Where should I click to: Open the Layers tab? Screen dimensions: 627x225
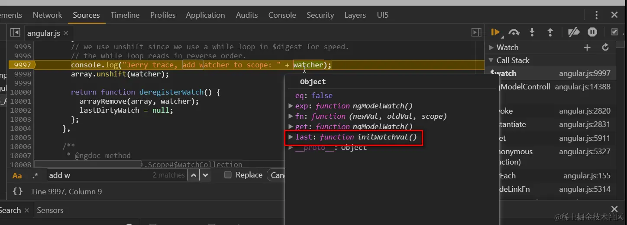click(355, 15)
